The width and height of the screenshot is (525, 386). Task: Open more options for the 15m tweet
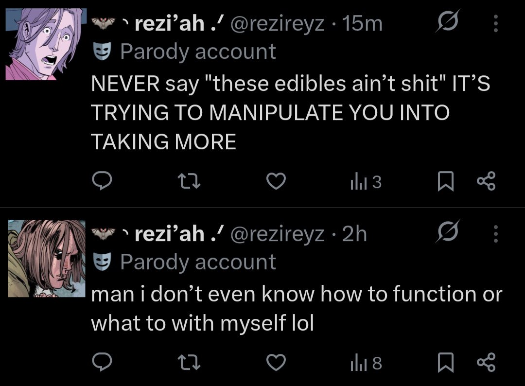[495, 23]
